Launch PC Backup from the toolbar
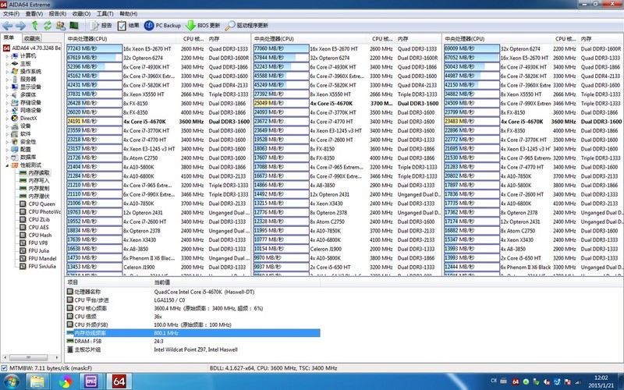 (x=167, y=26)
